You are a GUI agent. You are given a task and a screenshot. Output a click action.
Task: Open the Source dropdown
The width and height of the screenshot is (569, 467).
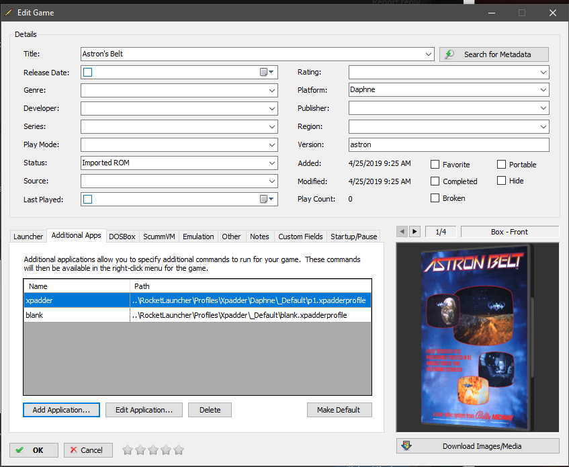272,181
